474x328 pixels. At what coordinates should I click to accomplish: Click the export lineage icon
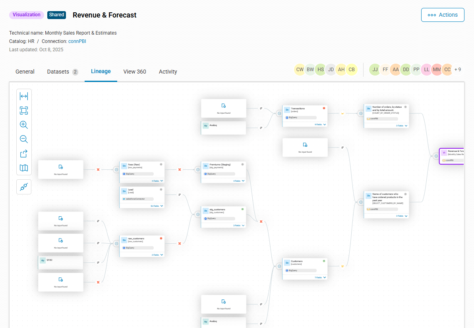[24, 153]
